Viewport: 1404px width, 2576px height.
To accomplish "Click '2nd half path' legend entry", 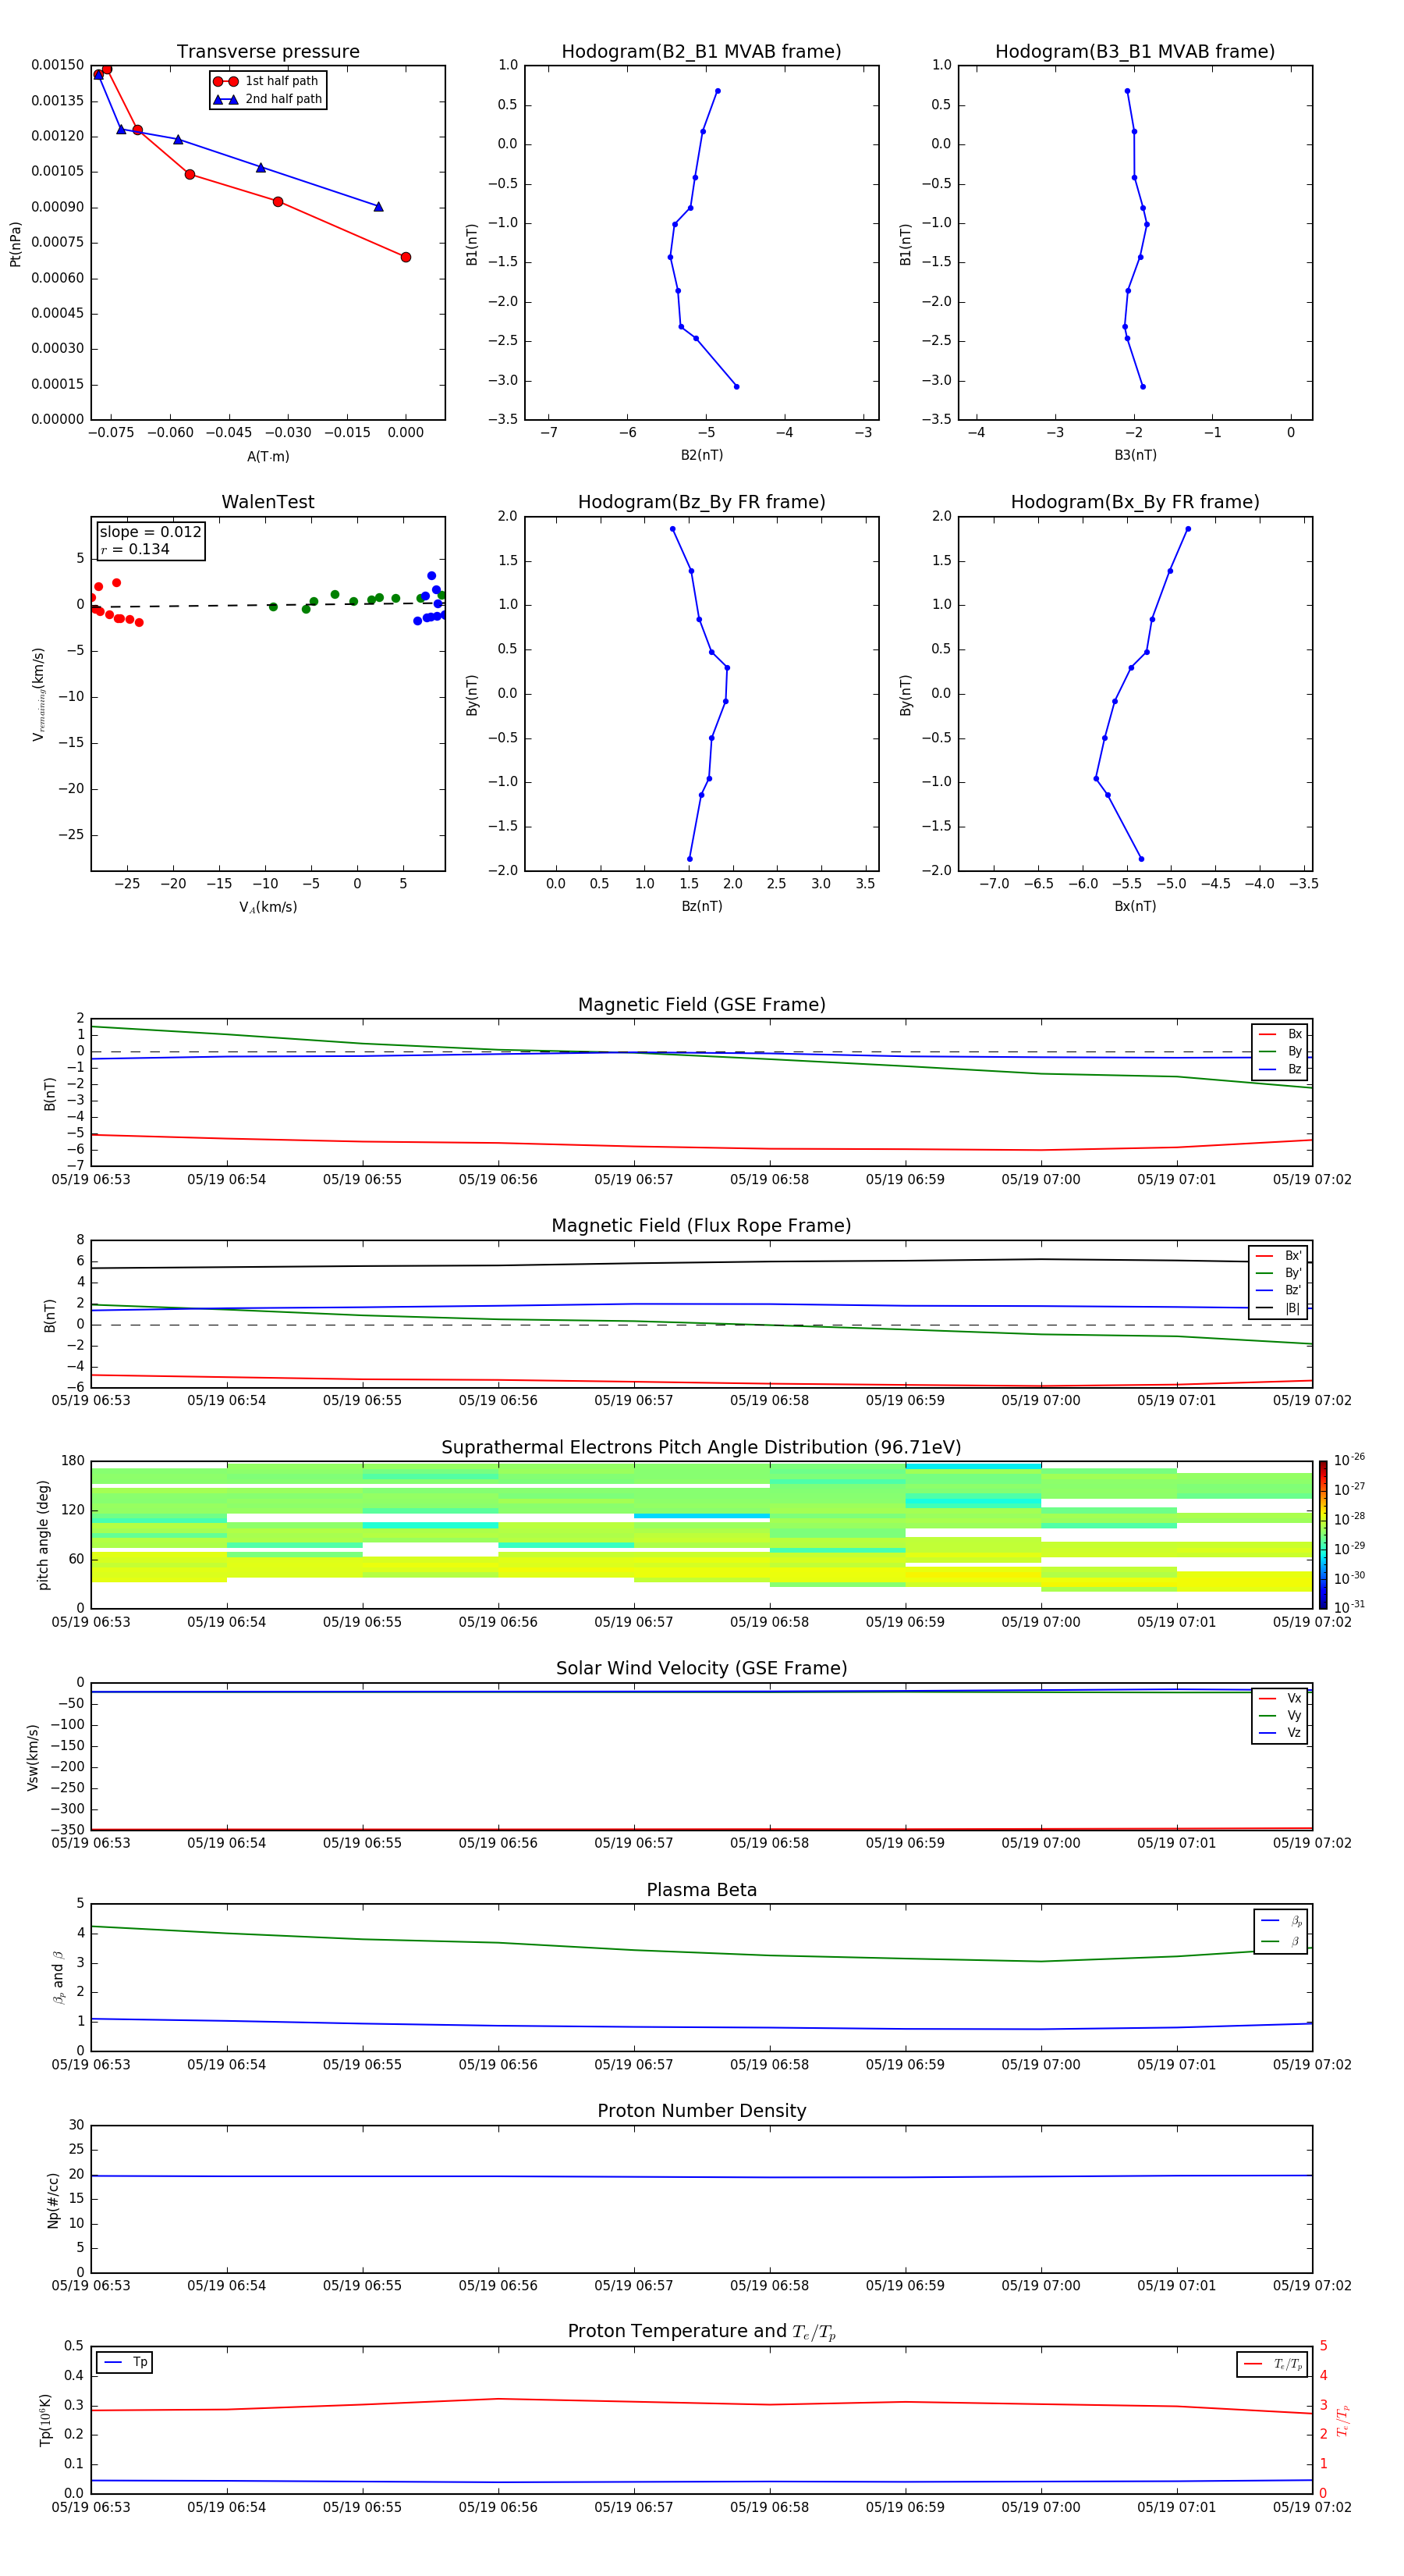I will click(x=268, y=99).
